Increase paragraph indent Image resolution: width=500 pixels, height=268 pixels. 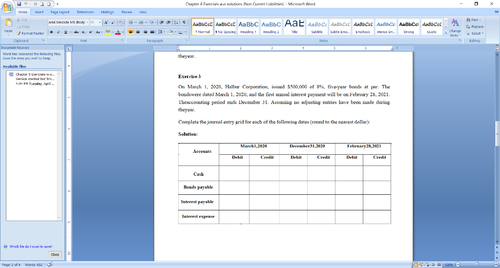tap(168, 22)
